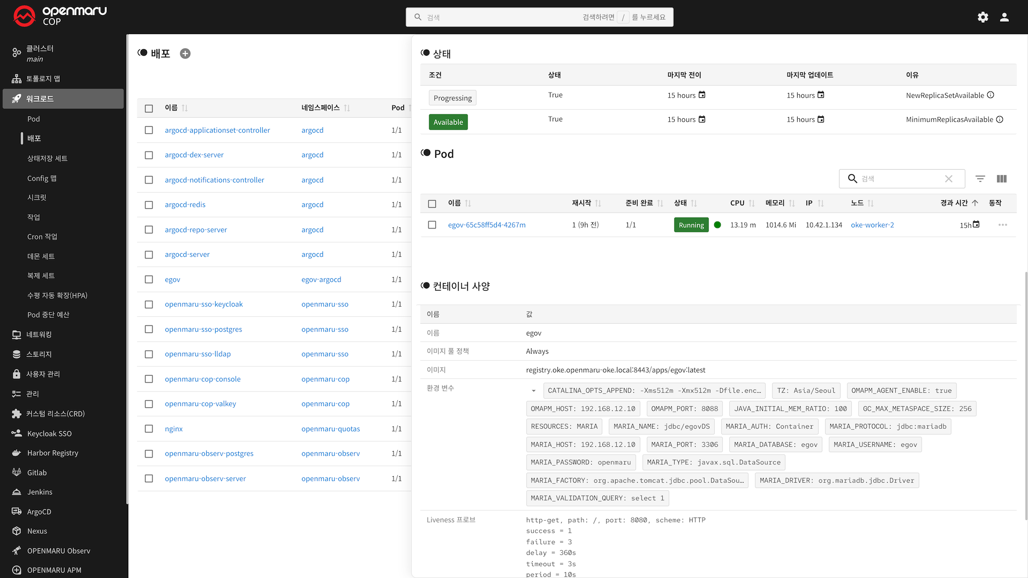Open the ArgoCD sidebar menu item
The image size is (1028, 578).
click(39, 512)
